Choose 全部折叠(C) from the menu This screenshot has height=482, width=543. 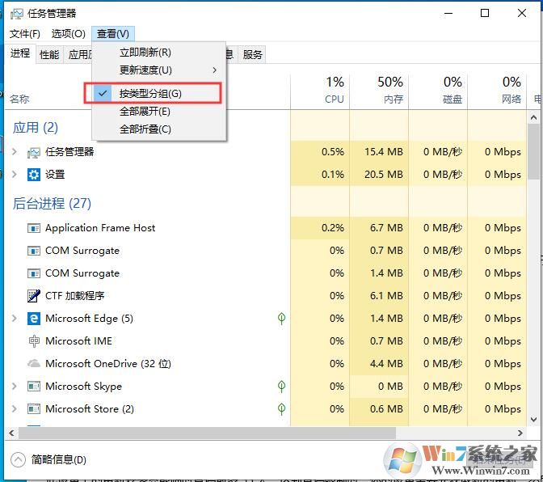click(159, 129)
